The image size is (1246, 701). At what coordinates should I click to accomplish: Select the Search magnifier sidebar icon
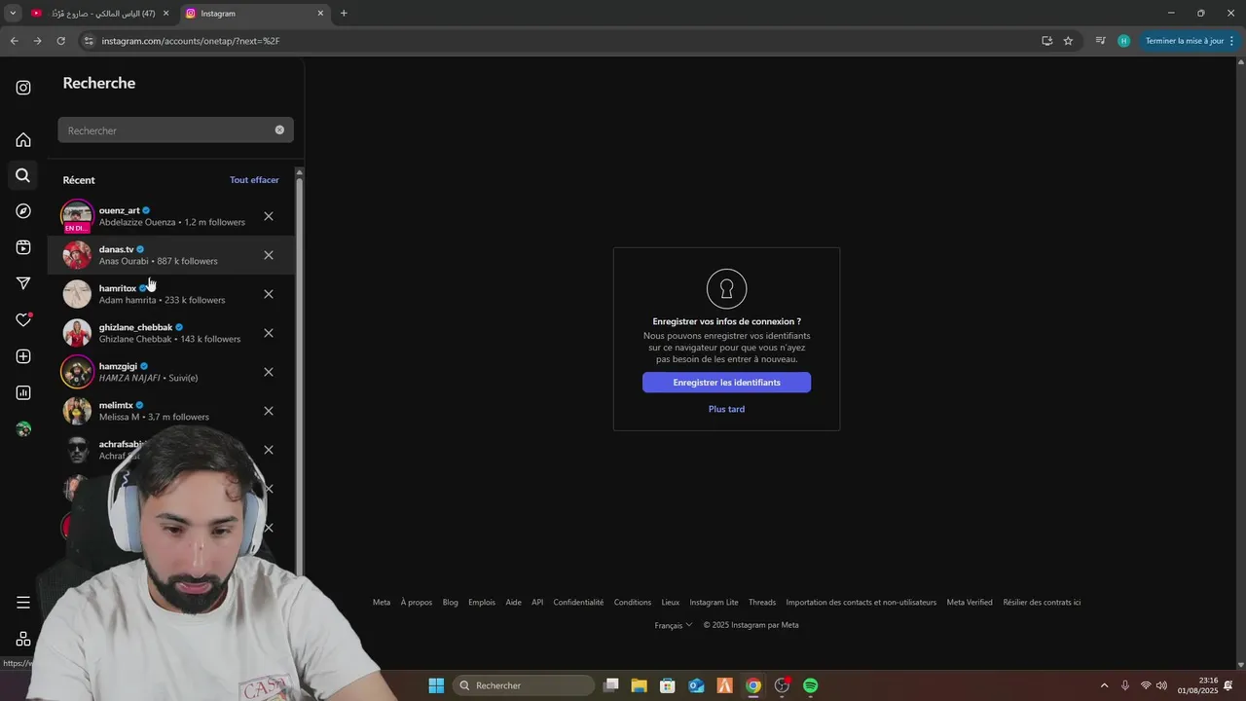[x=23, y=175]
